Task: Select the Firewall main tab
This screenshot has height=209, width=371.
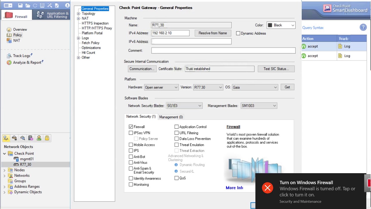Action: 16,15
